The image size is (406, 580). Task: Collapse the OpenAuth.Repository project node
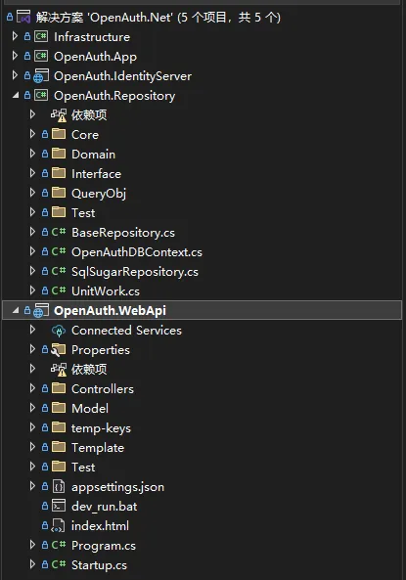(x=16, y=96)
